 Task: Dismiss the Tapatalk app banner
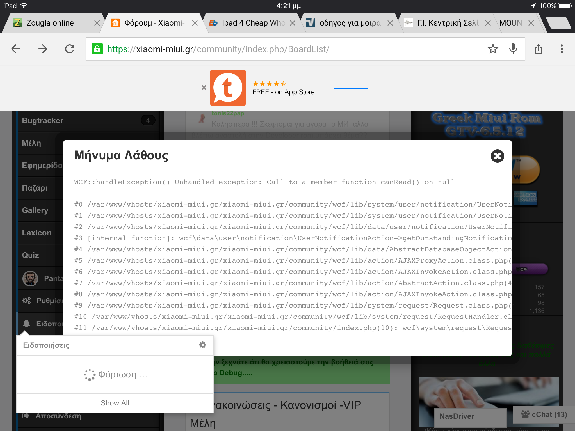pyautogui.click(x=204, y=88)
